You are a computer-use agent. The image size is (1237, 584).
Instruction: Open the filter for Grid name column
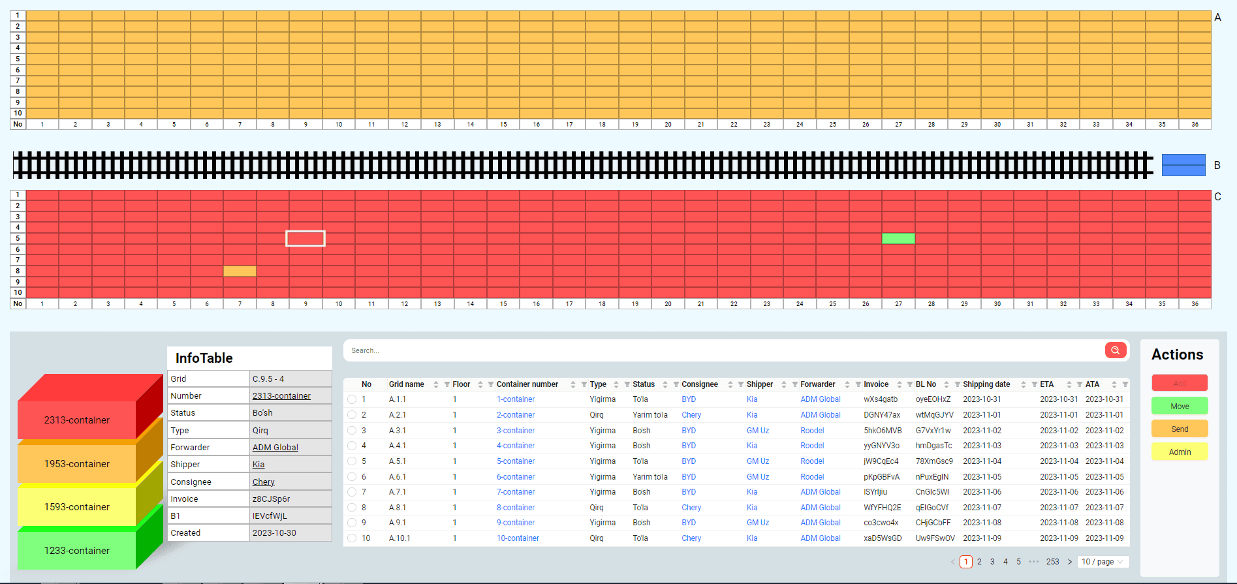[x=447, y=384]
